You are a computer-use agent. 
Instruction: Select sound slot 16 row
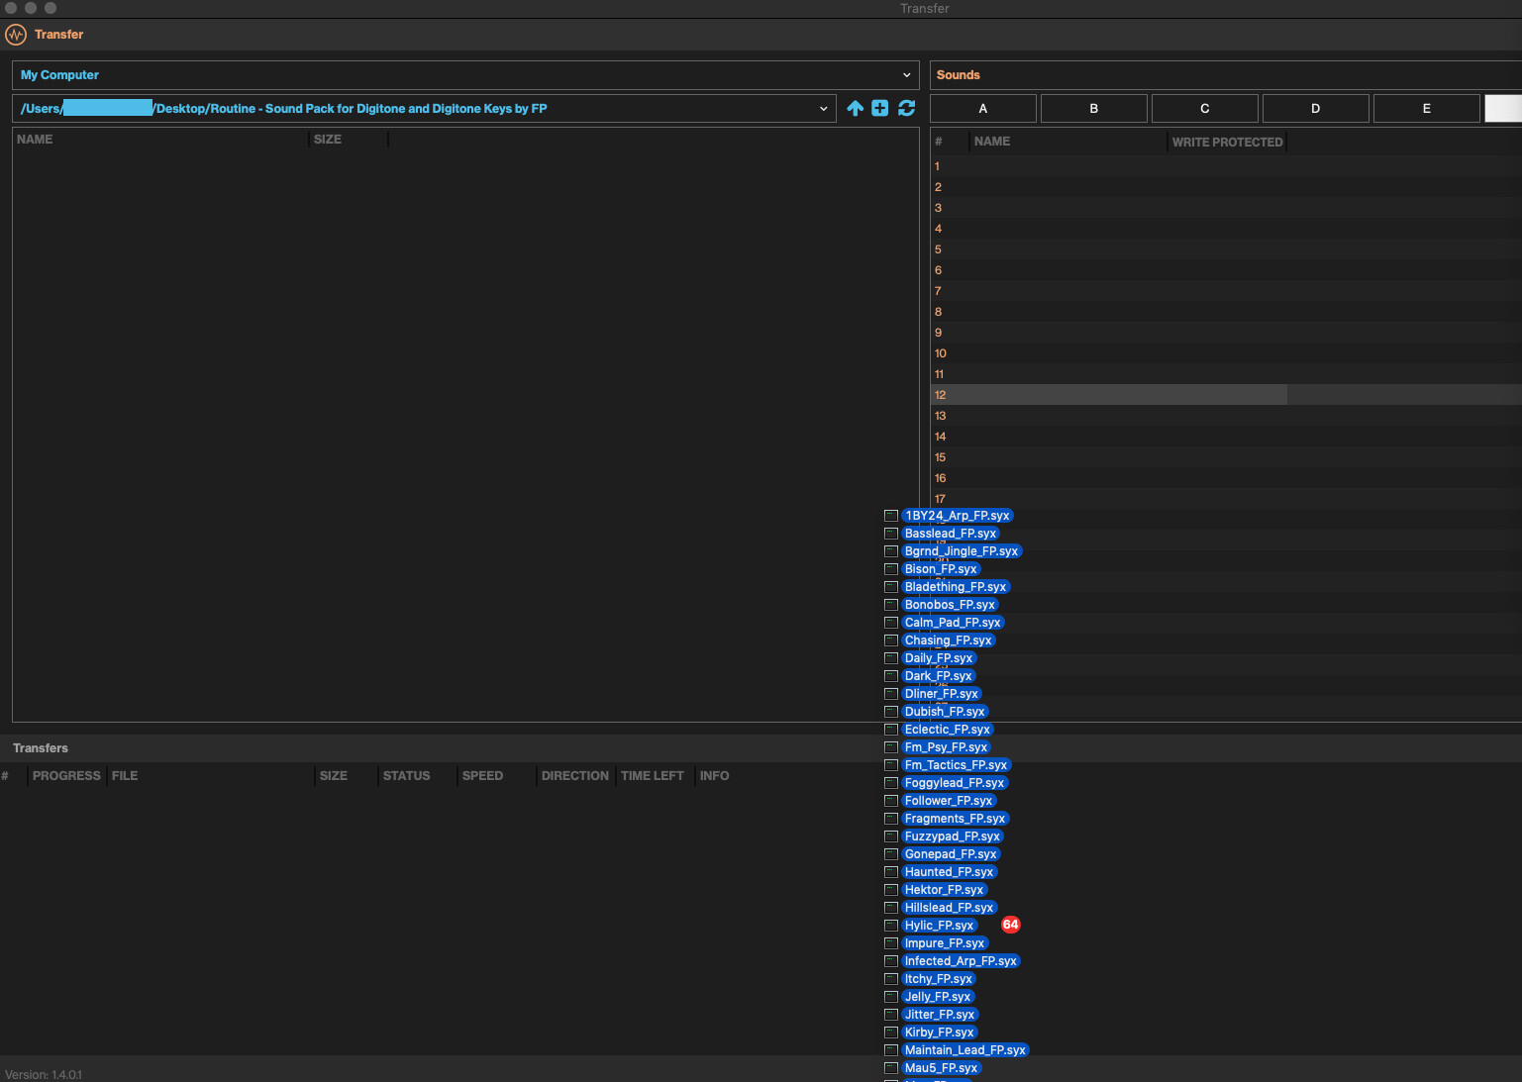click(1226, 478)
